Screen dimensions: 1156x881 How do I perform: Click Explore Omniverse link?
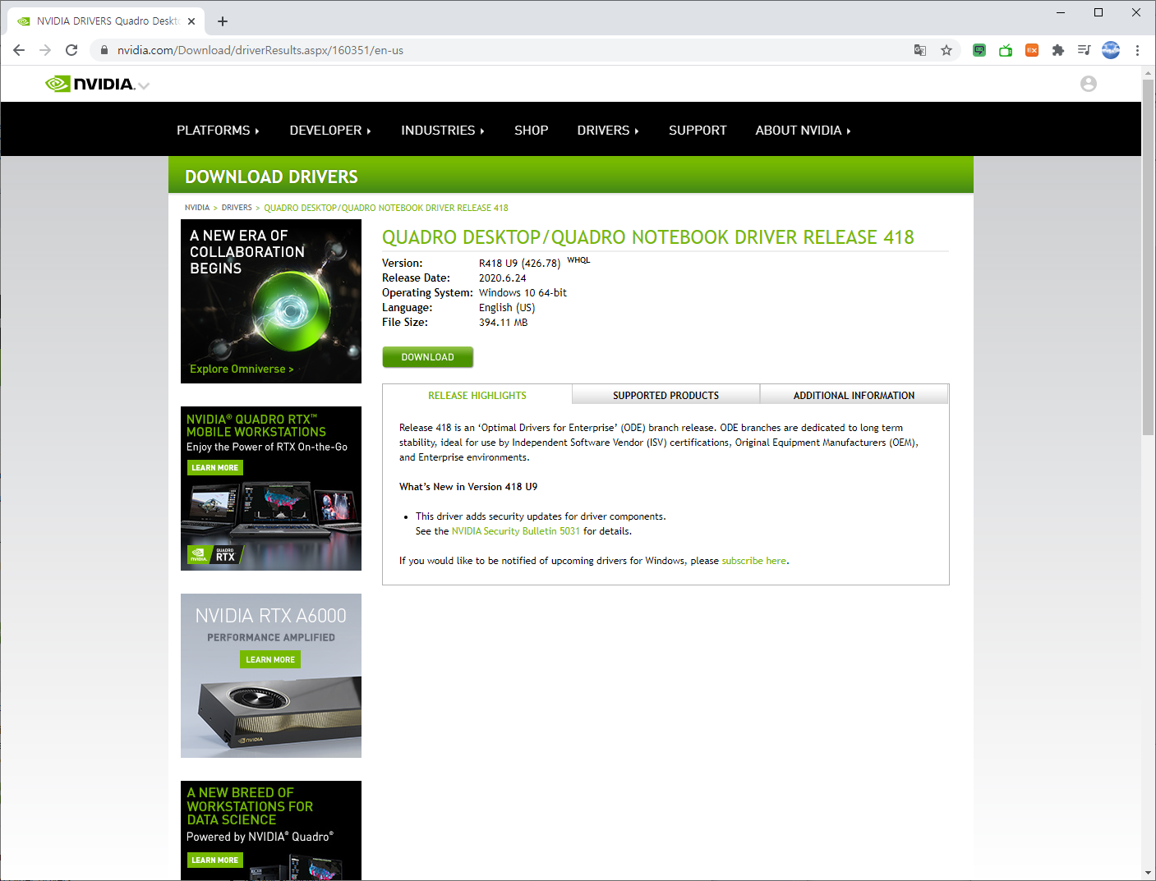tap(242, 369)
